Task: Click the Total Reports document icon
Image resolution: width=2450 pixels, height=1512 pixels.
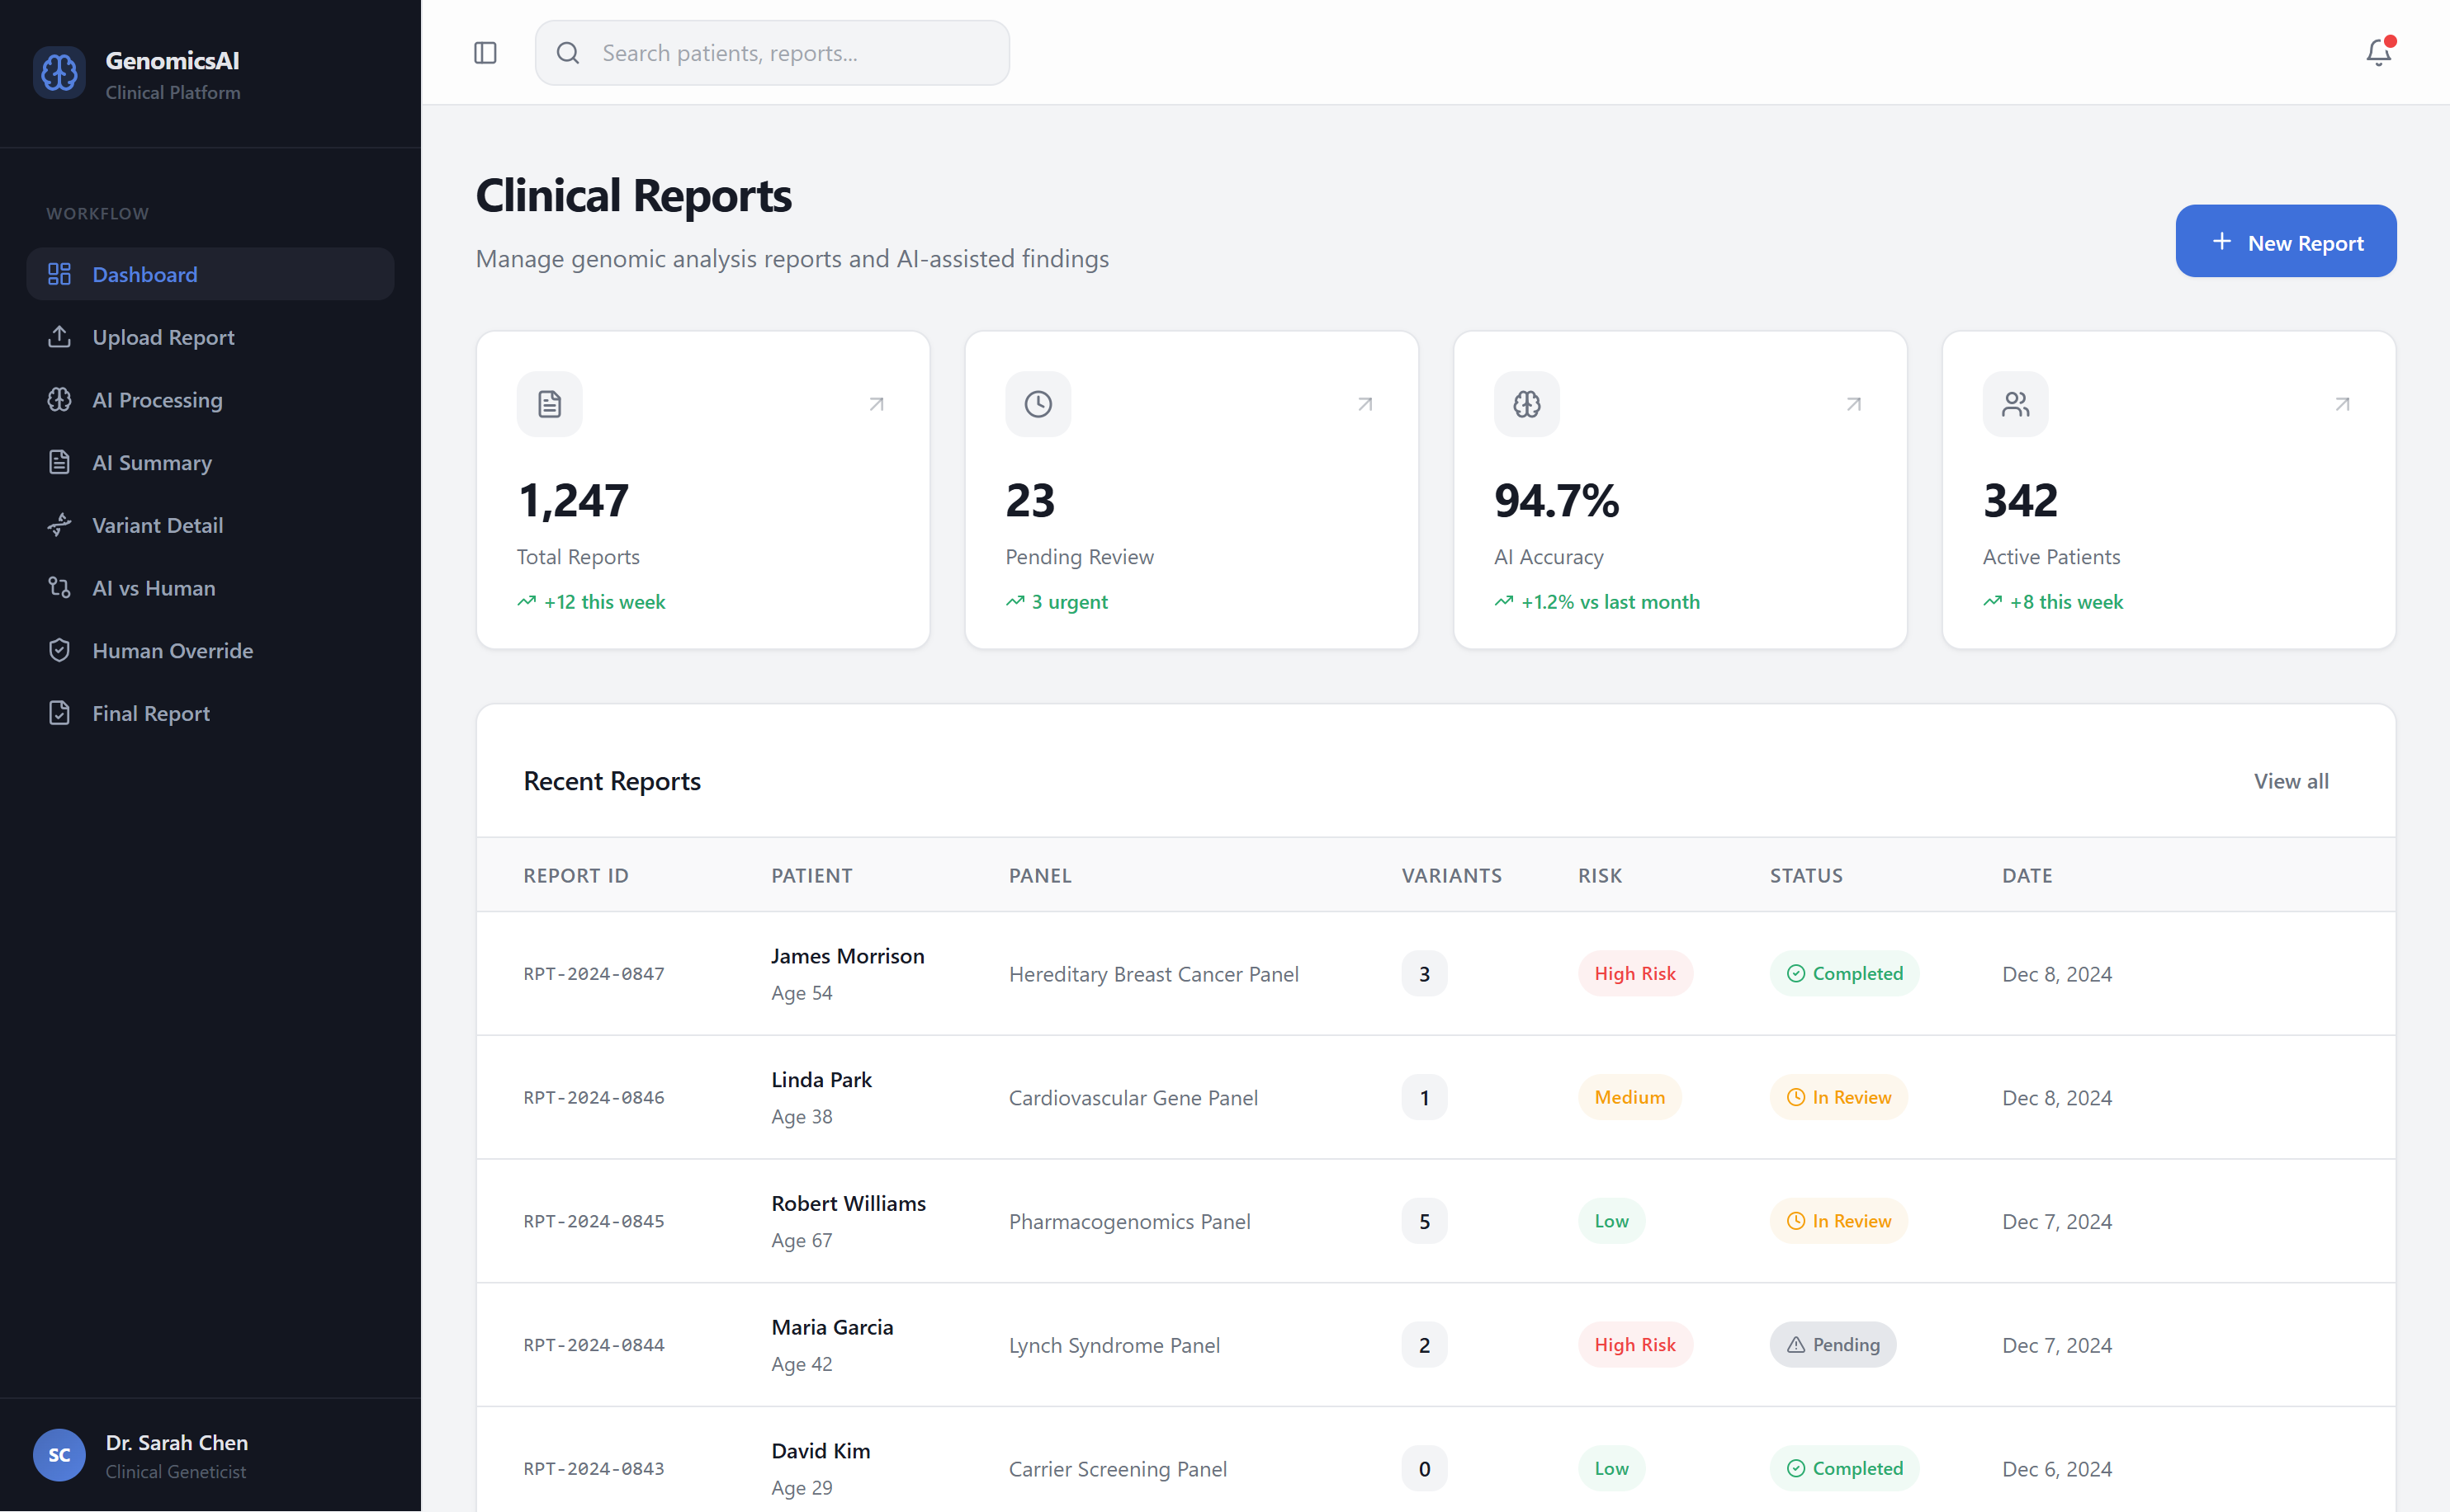Action: click(549, 404)
